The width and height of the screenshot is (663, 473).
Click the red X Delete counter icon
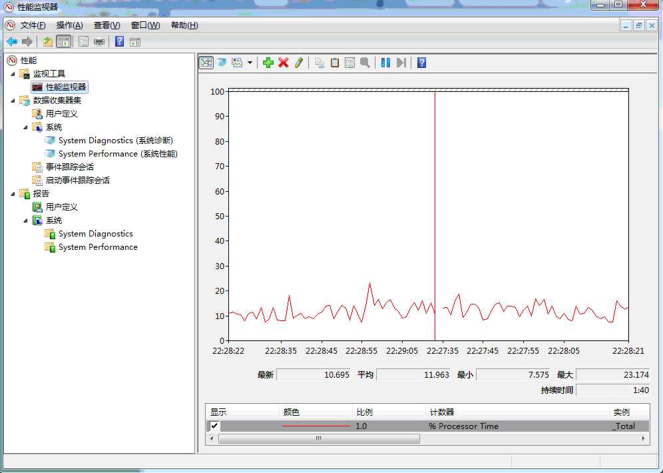[x=284, y=63]
